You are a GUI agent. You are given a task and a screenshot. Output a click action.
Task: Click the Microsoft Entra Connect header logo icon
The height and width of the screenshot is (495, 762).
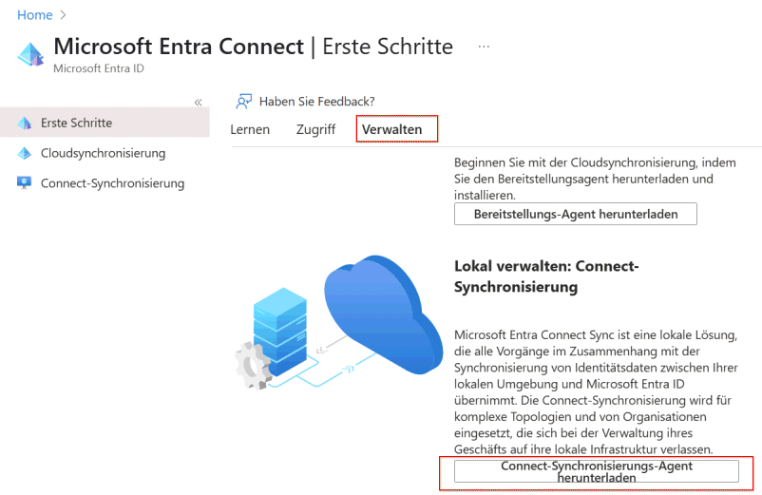pyautogui.click(x=31, y=54)
